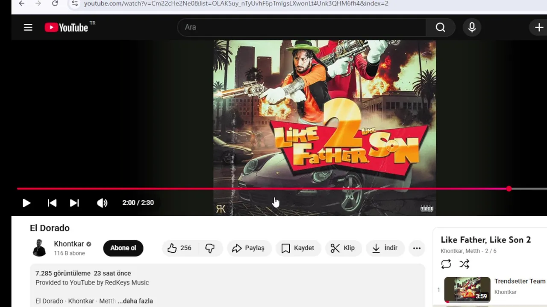Viewport: 547px width, 307px height.
Task: Click 7.285 görüntüleme view count text
Action: pos(63,273)
